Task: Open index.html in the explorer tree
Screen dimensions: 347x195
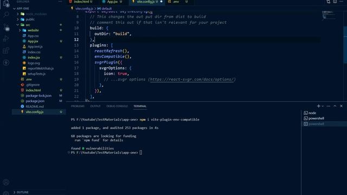Action: coord(33,90)
